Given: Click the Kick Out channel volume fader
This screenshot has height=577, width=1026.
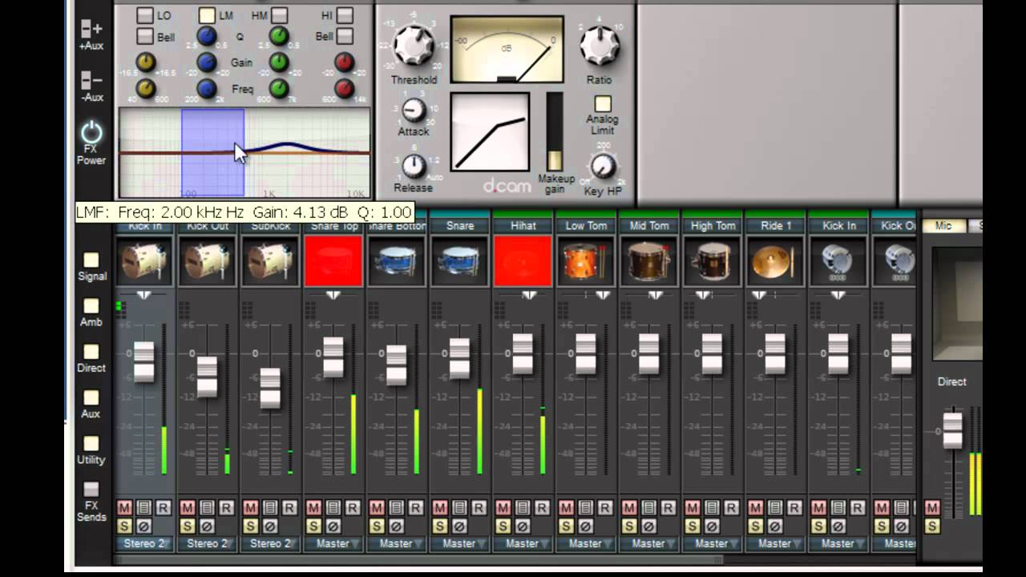Looking at the screenshot, I should 207,377.
